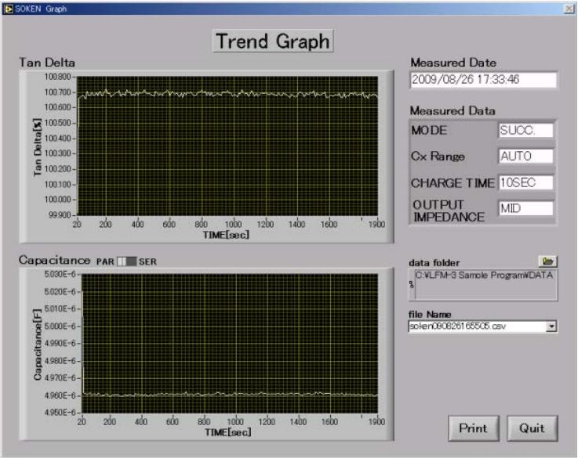Click the MODE value field showing SUCC.
This screenshot has width=578, height=458.
(x=525, y=131)
